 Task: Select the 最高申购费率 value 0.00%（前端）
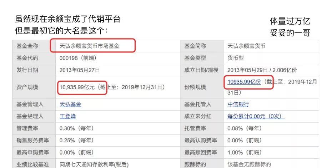[77, 152]
